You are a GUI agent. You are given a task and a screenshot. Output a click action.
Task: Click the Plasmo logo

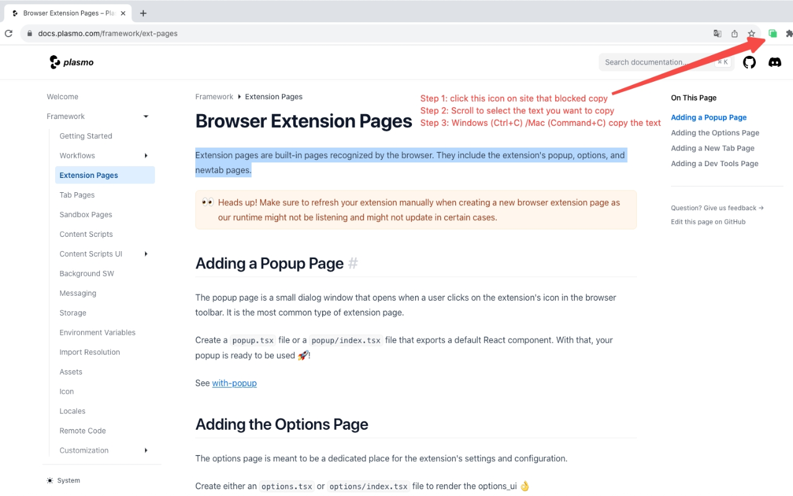pyautogui.click(x=72, y=62)
